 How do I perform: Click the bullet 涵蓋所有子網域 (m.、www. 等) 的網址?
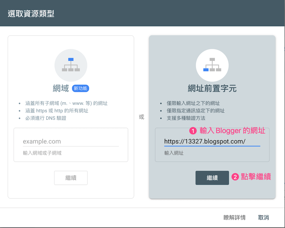point(66,103)
